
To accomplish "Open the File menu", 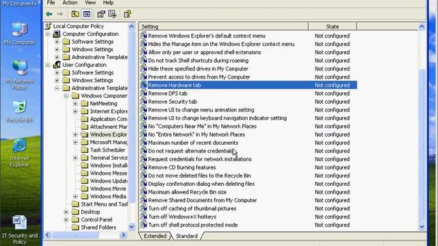I will click(x=51, y=3).
